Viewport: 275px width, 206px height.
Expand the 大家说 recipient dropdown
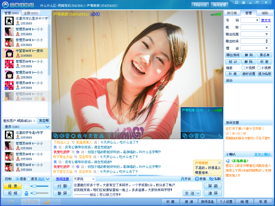pos(84,179)
